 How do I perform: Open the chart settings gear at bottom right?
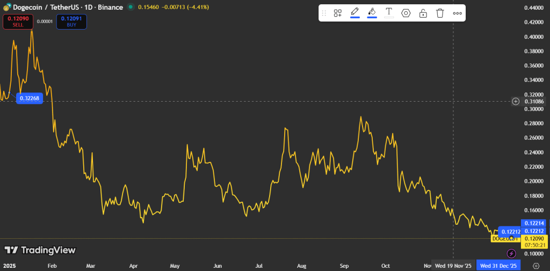coord(536,266)
